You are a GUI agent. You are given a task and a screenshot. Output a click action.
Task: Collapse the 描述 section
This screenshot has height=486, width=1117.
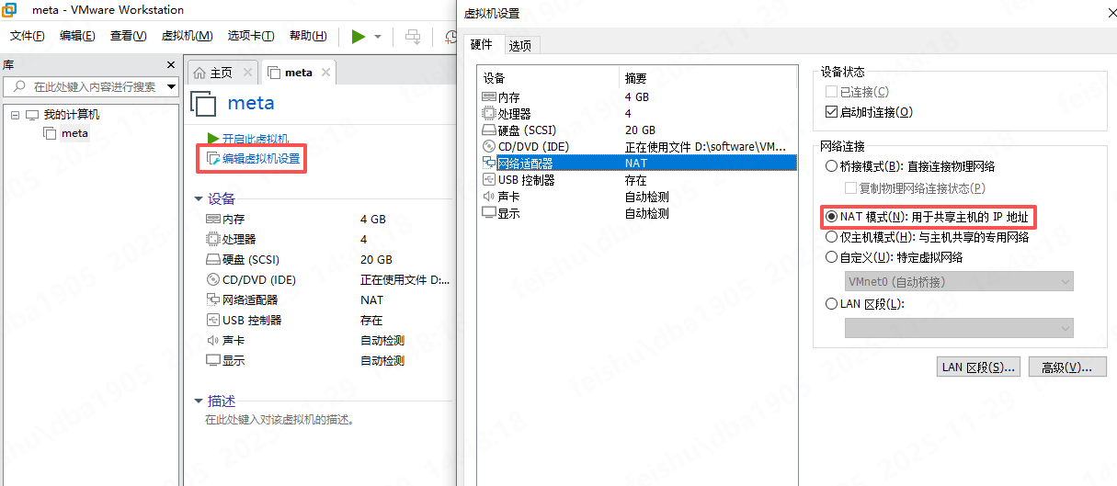coord(199,401)
